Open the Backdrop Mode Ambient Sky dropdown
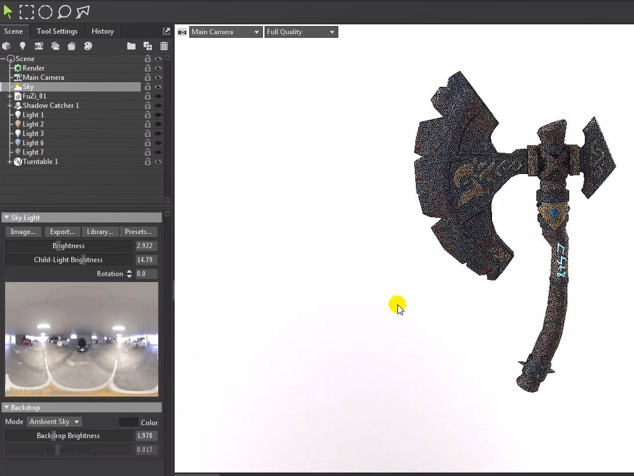 [x=54, y=422]
